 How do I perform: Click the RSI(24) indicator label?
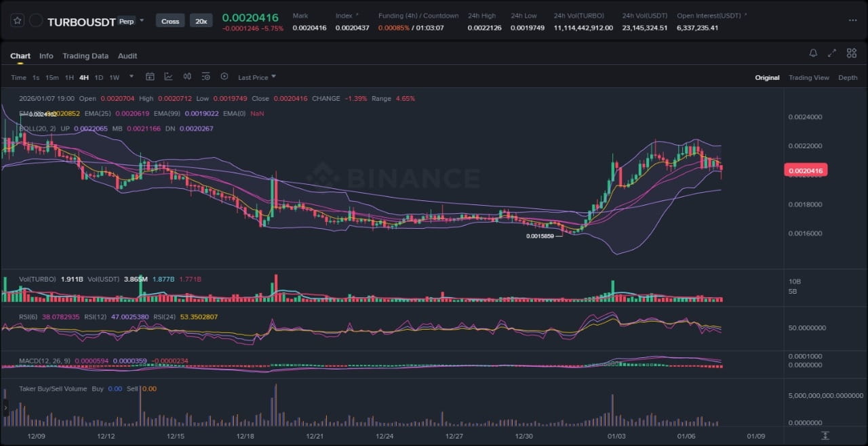[165, 317]
